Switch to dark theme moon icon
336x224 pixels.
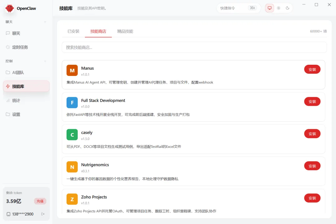(287, 8)
